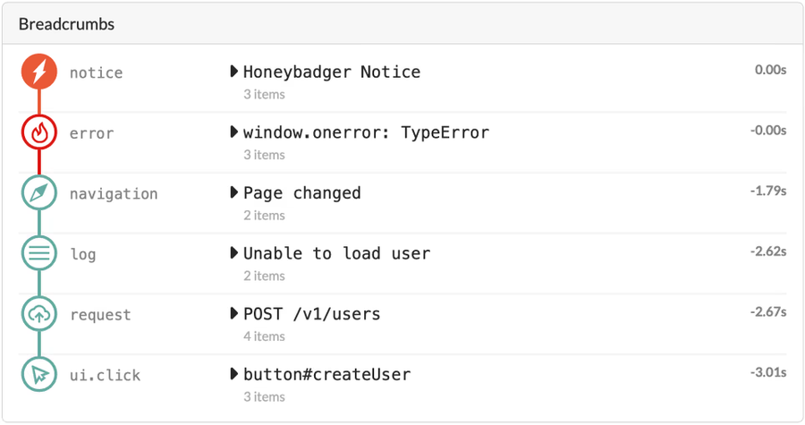Click the 'ui.click' category label

pyautogui.click(x=105, y=376)
